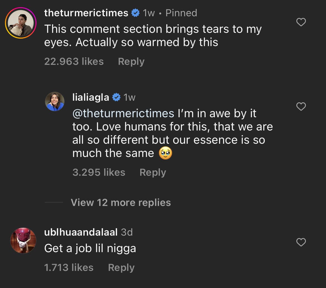View the 3.295 likes list

pos(99,172)
